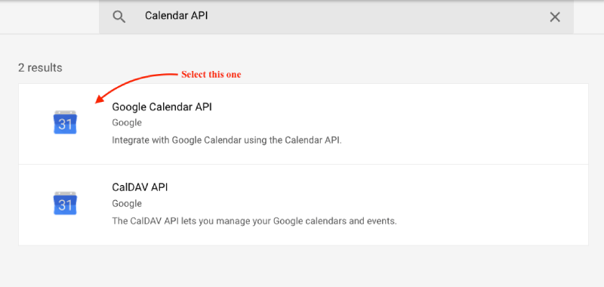Click the magnifying glass search icon
The image size is (604, 287).
click(x=119, y=17)
